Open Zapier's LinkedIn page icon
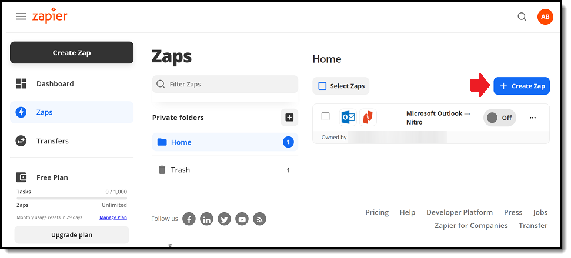Screen dimensions: 571x258 206,219
